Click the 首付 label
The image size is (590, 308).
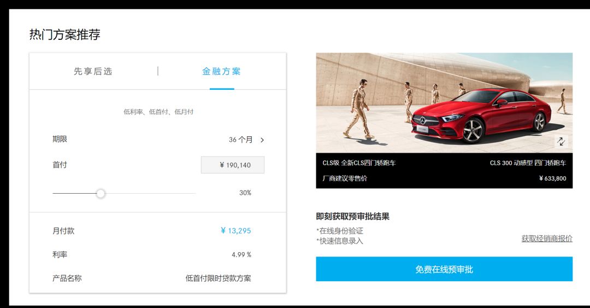[60, 165]
